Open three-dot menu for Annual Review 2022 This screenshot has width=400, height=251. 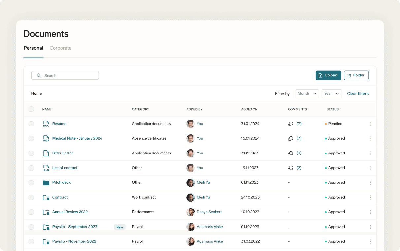(x=370, y=212)
